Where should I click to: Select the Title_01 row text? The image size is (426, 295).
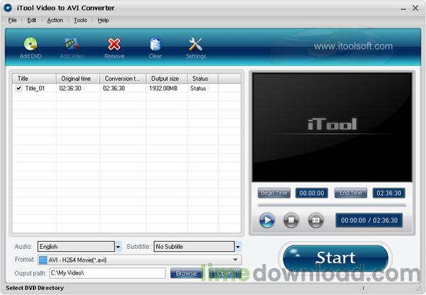point(35,88)
